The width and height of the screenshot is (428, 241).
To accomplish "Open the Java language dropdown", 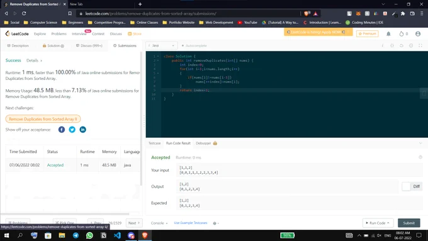I will [x=162, y=45].
